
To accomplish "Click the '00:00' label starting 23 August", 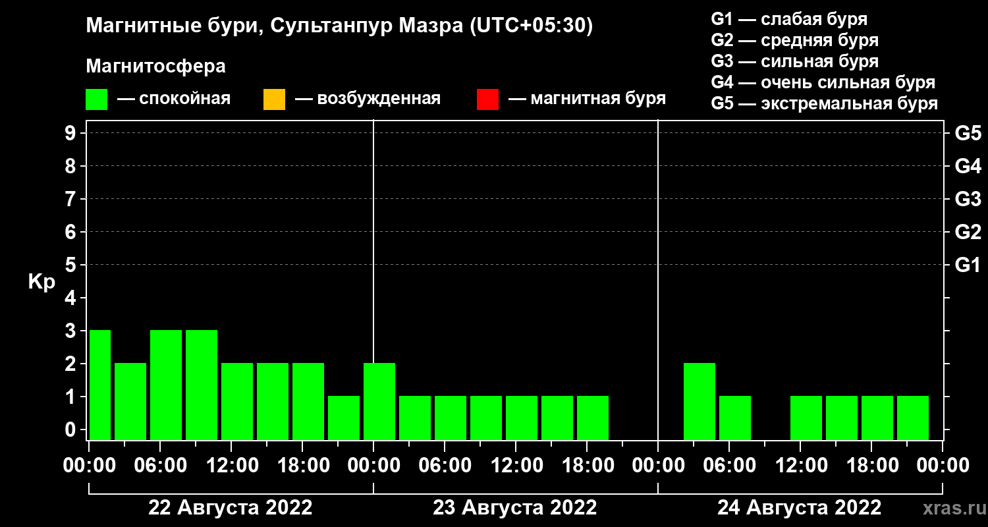I will (373, 465).
